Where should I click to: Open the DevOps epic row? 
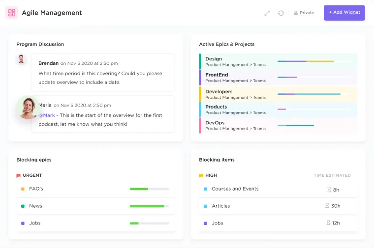point(278,126)
